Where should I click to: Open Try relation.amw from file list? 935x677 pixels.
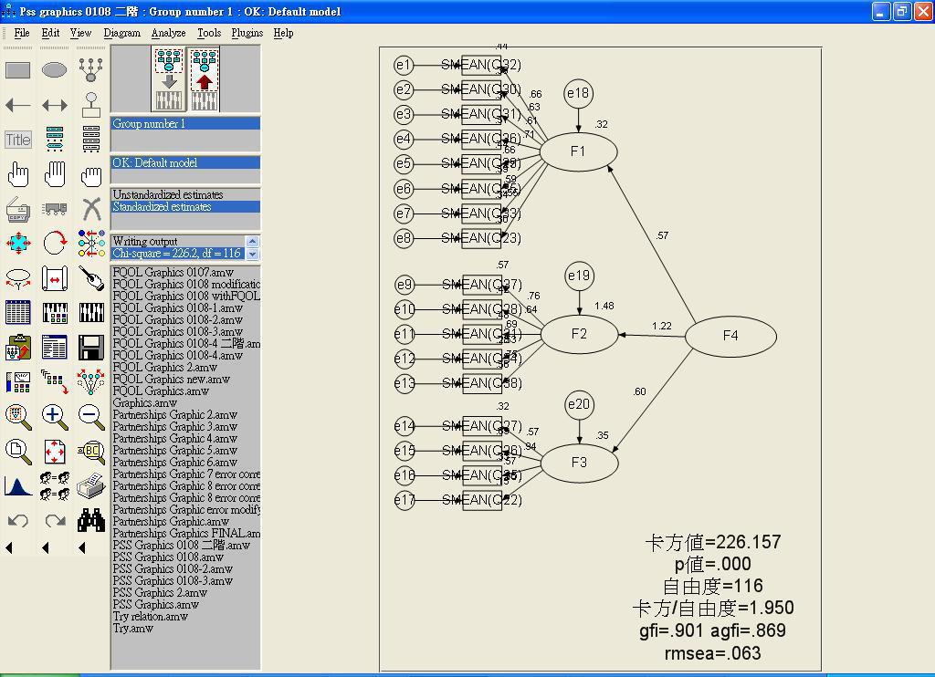pos(150,616)
